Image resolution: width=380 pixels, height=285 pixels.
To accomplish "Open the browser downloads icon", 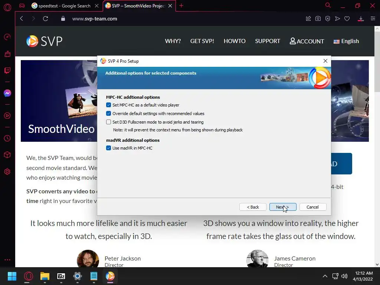I will (x=361, y=19).
